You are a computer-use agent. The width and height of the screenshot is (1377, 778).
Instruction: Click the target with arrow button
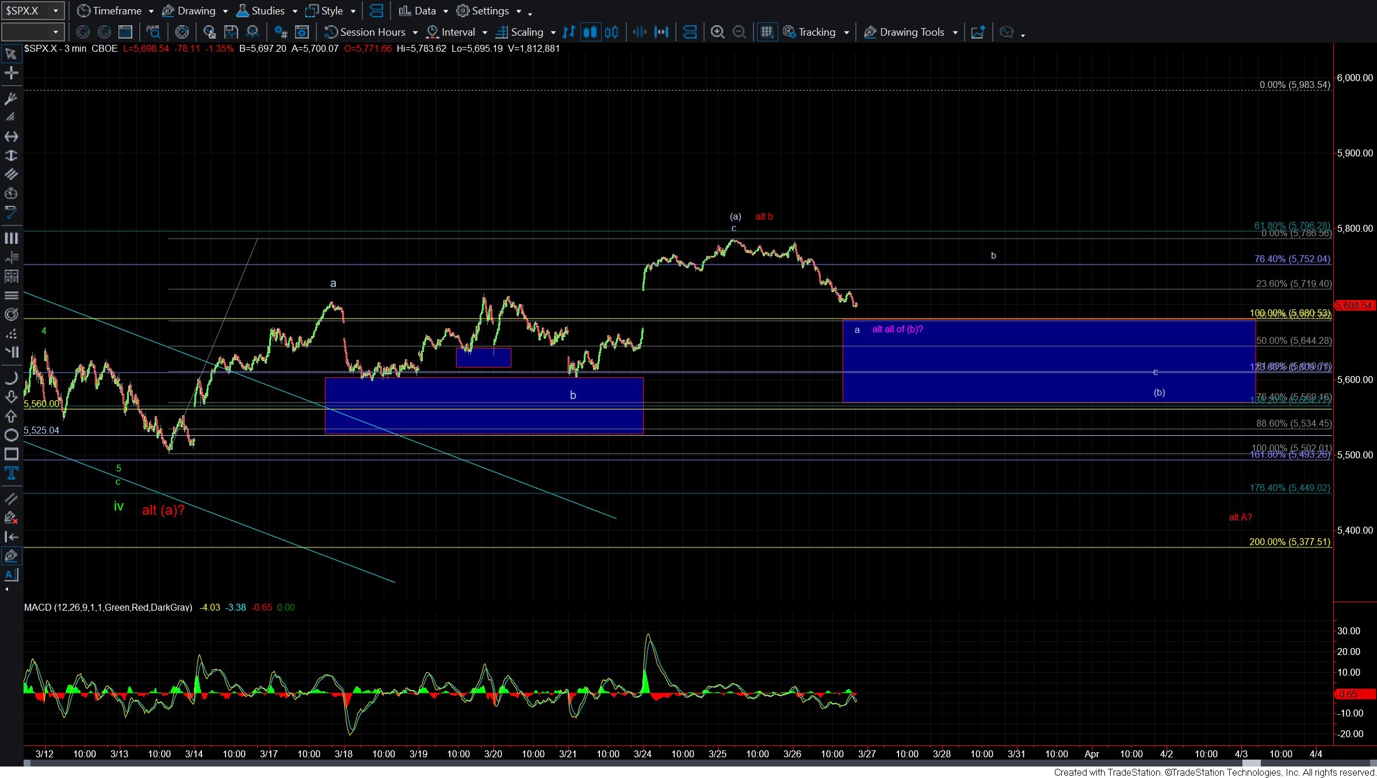182,32
